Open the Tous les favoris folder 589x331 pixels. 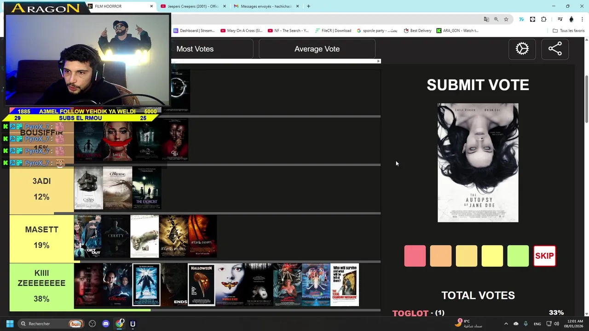click(569, 31)
